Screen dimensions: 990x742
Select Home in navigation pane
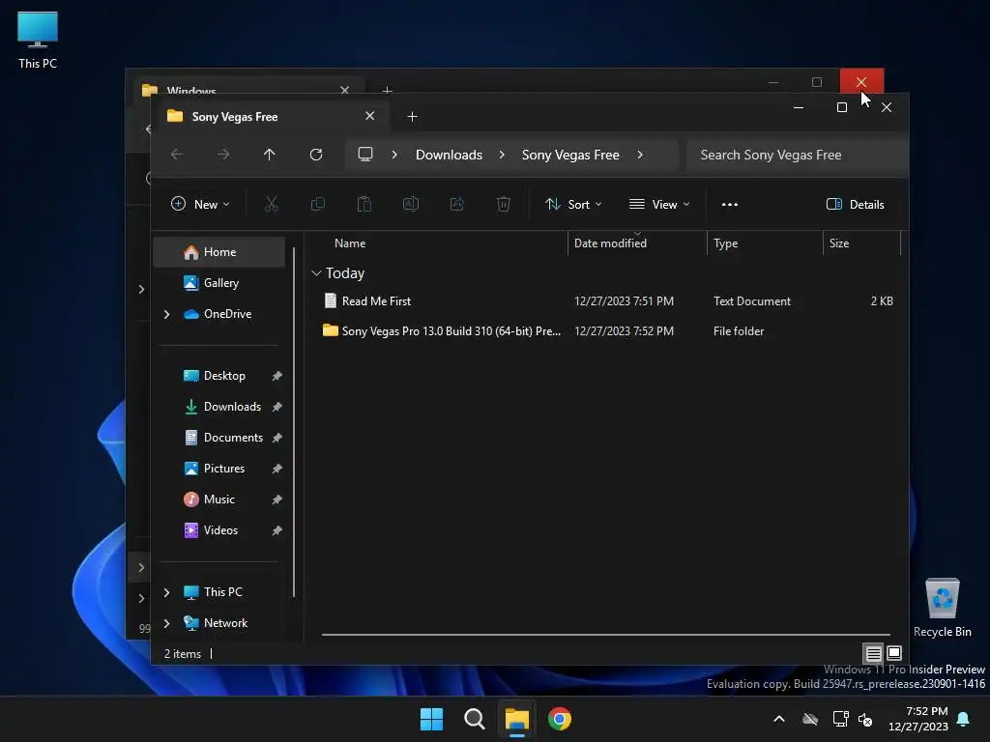coord(219,252)
